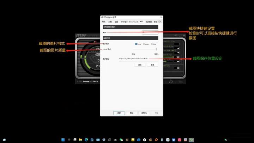This screenshot has height=143, width=254.
Task: Close the MSI Afterburner settings dialog
Action: 161,17
